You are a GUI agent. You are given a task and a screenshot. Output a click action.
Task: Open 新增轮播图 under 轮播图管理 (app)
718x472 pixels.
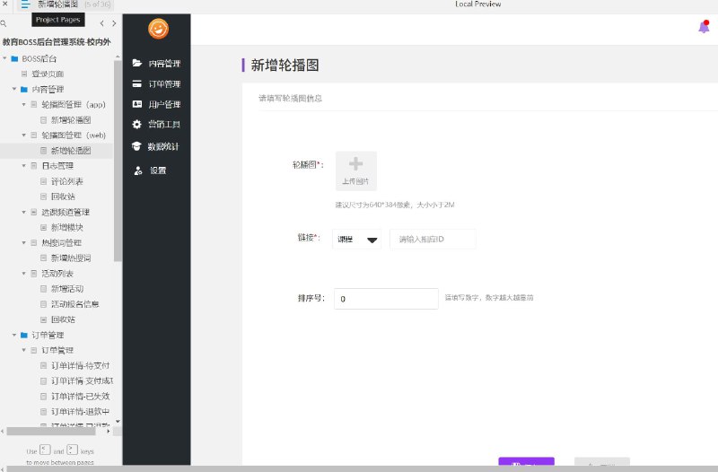click(x=71, y=120)
